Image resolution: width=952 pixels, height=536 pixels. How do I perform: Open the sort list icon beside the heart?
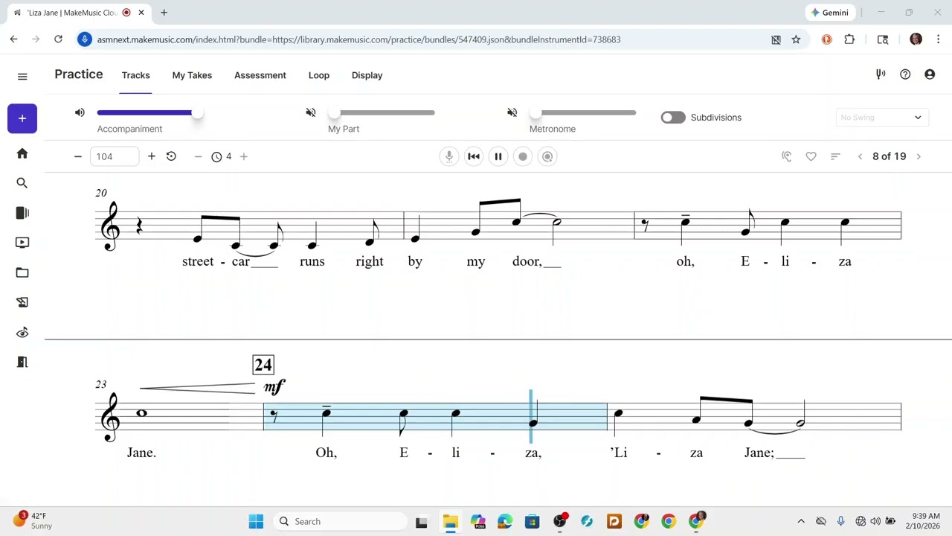click(835, 156)
